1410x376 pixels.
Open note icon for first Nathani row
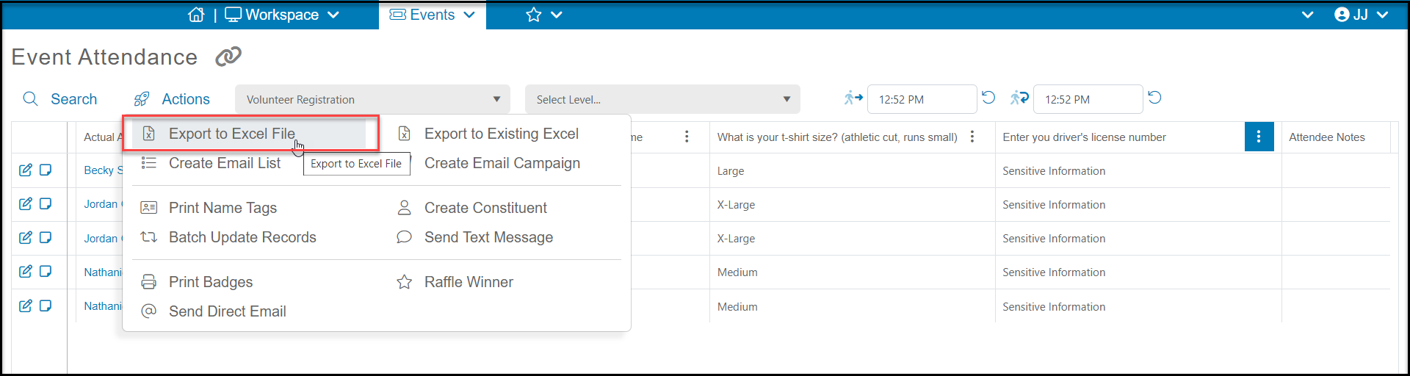(46, 271)
